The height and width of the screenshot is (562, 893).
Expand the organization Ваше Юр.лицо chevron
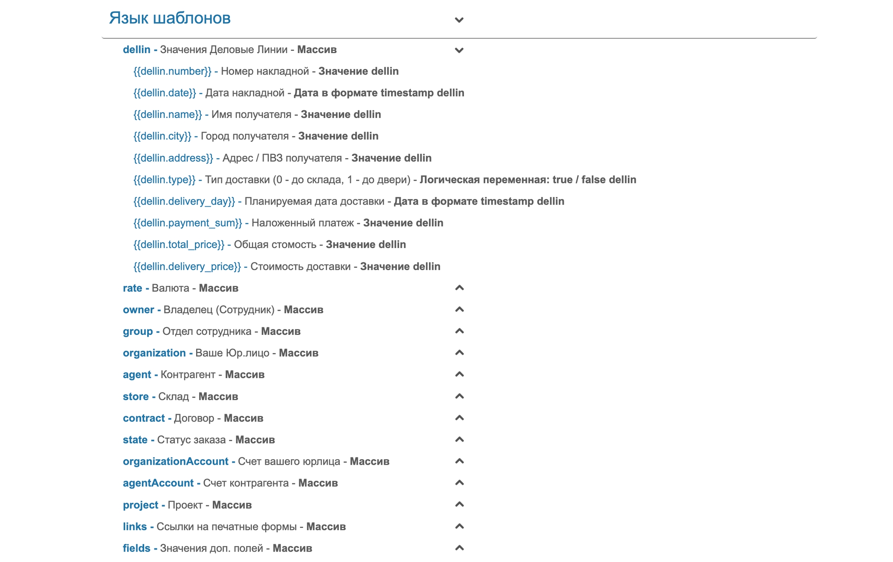click(x=459, y=353)
